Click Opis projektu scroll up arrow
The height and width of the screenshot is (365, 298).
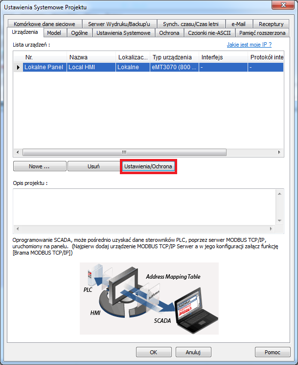pyautogui.click(x=279, y=194)
